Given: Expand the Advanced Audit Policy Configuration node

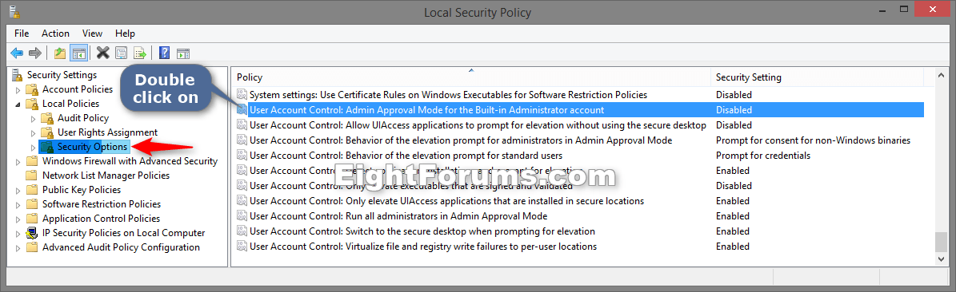Looking at the screenshot, I should pos(18,247).
